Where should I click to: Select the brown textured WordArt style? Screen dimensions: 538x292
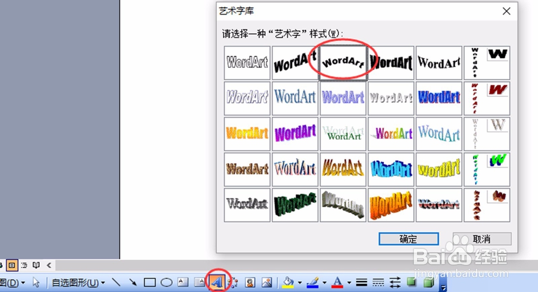[x=247, y=169]
